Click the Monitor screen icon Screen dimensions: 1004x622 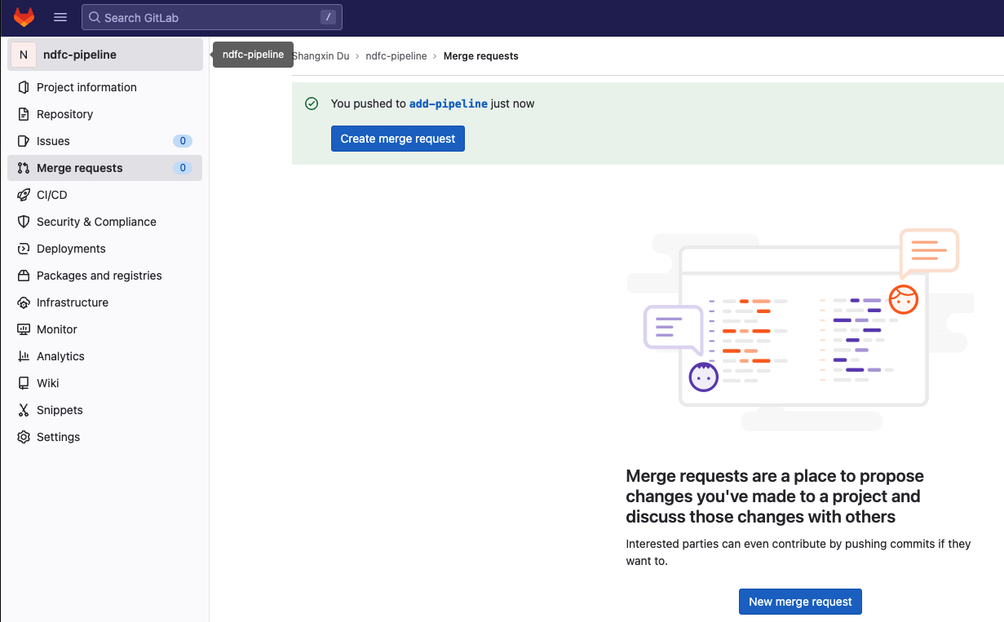tap(23, 329)
